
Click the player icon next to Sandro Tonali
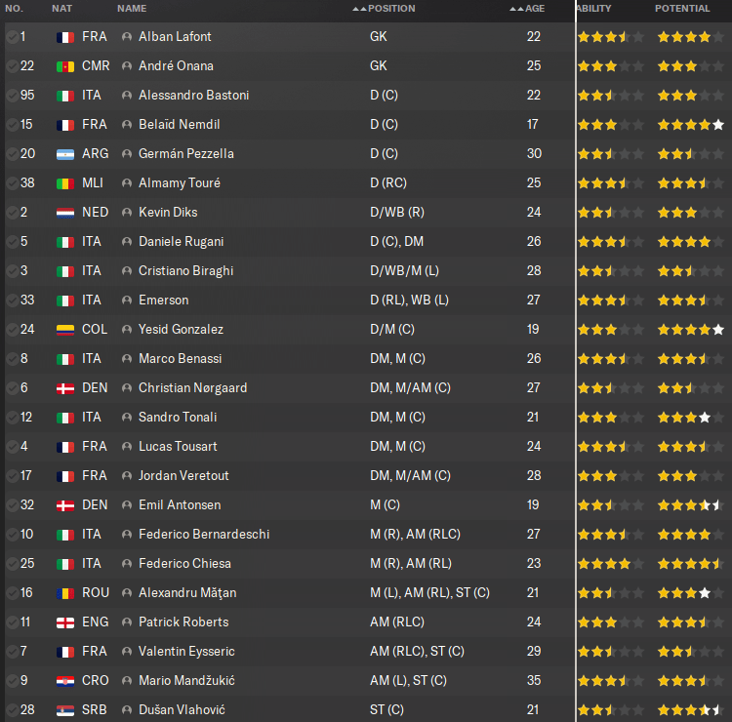[127, 418]
